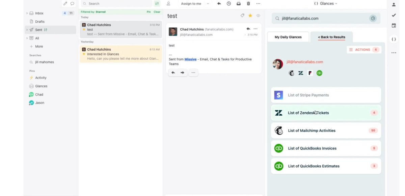Expand message details chevron by 3:10 PM

245,35
